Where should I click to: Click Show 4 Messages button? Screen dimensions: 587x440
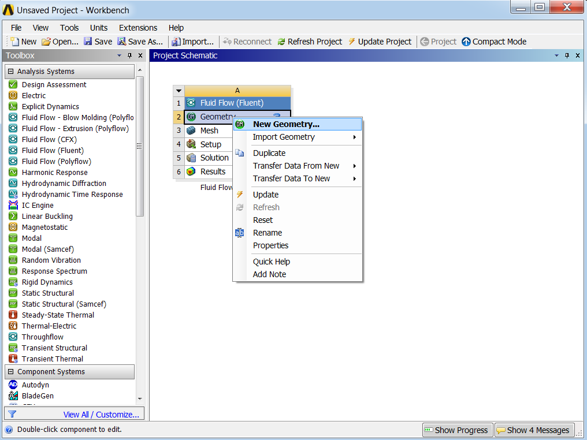tap(534, 430)
